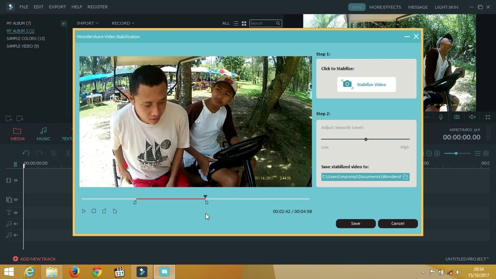Switch media library to list view
The image size is (496, 279).
coord(236,23)
